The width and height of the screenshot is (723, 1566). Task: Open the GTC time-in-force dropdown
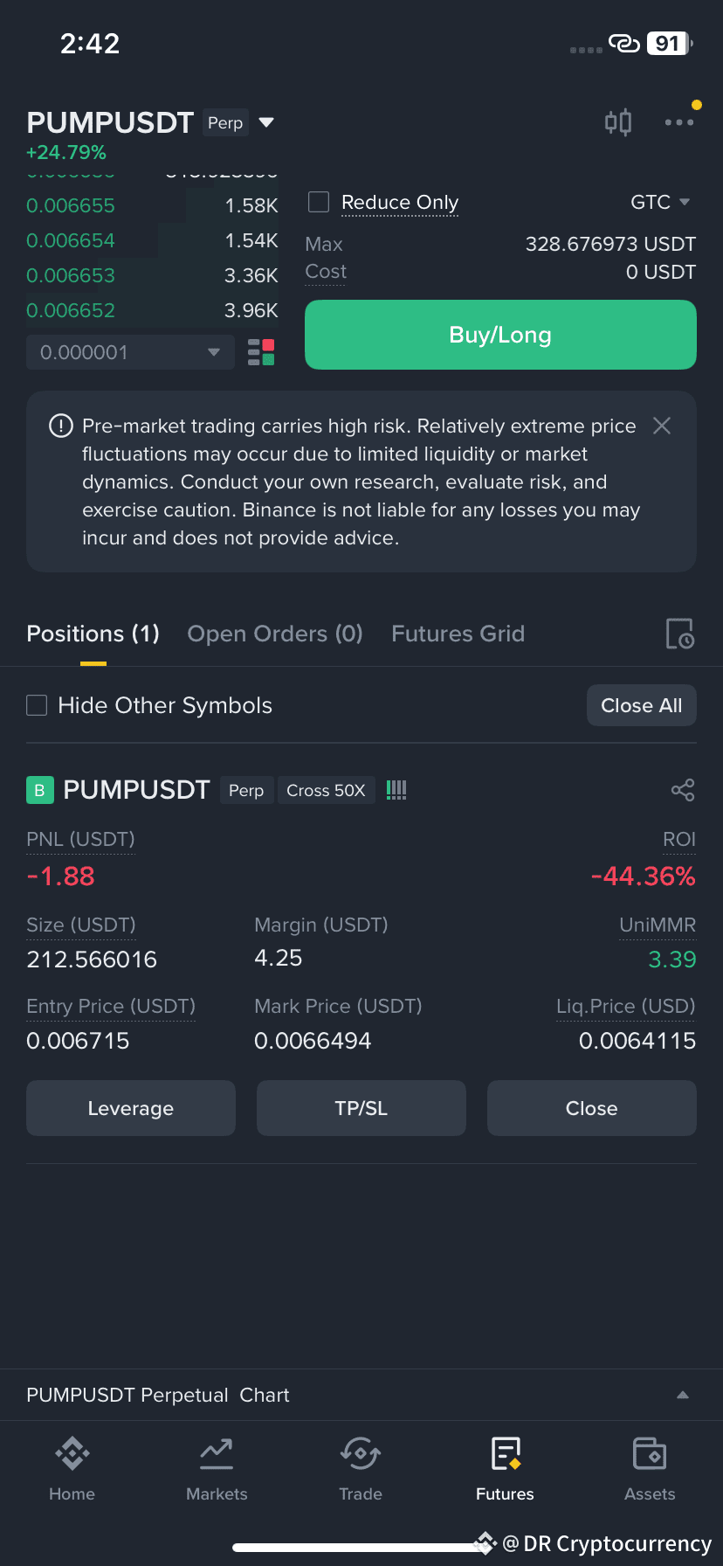[x=660, y=202]
